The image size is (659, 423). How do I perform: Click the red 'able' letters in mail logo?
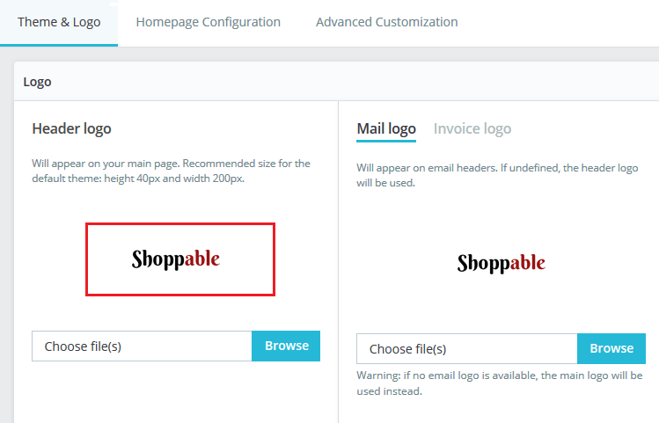point(528,262)
